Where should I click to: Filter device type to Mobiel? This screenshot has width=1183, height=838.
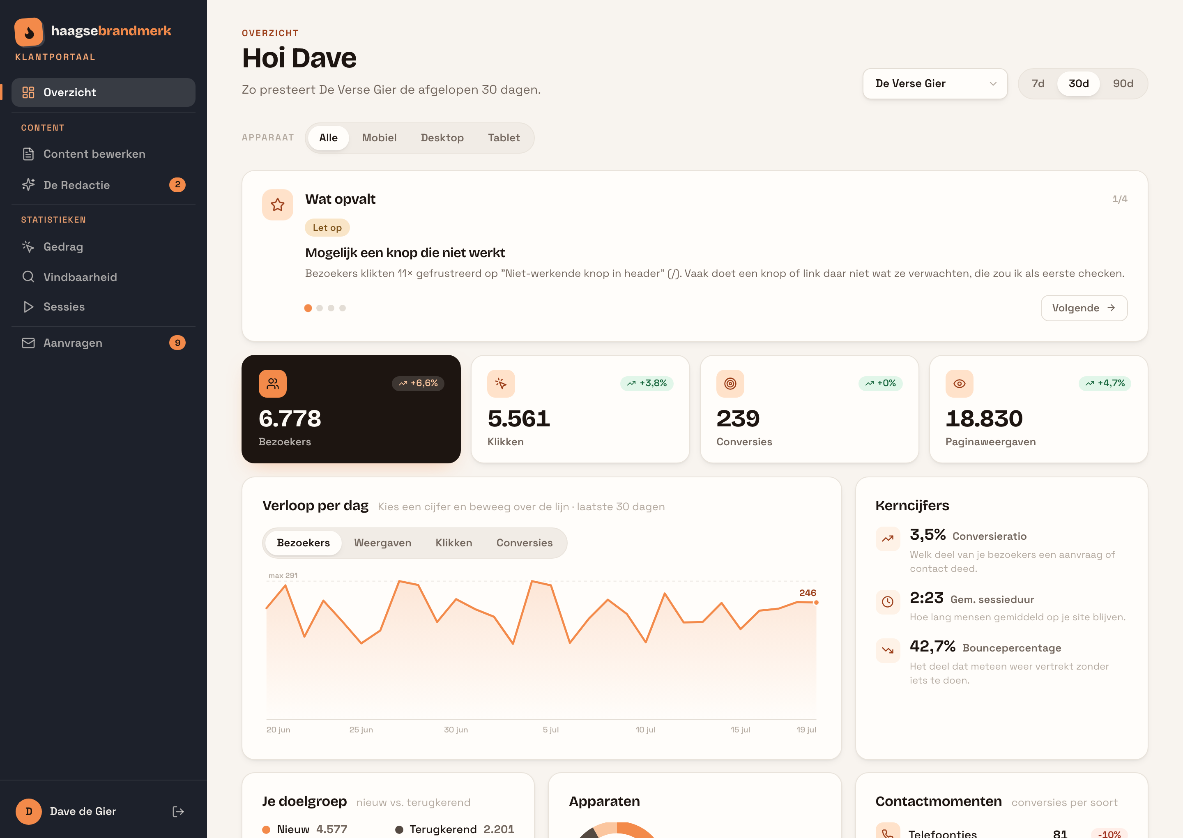point(379,138)
